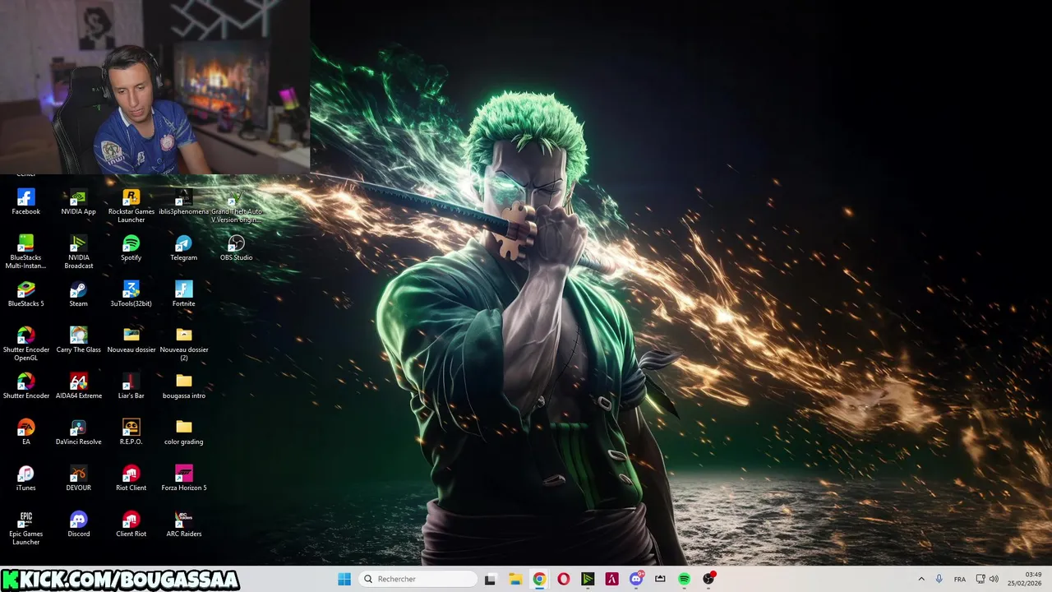Select the bougassa intro folder
This screenshot has height=592, width=1052.
click(183, 386)
